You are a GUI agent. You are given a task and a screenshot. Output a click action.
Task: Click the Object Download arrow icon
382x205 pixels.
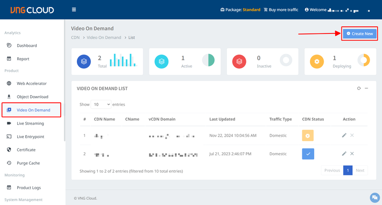point(9,97)
